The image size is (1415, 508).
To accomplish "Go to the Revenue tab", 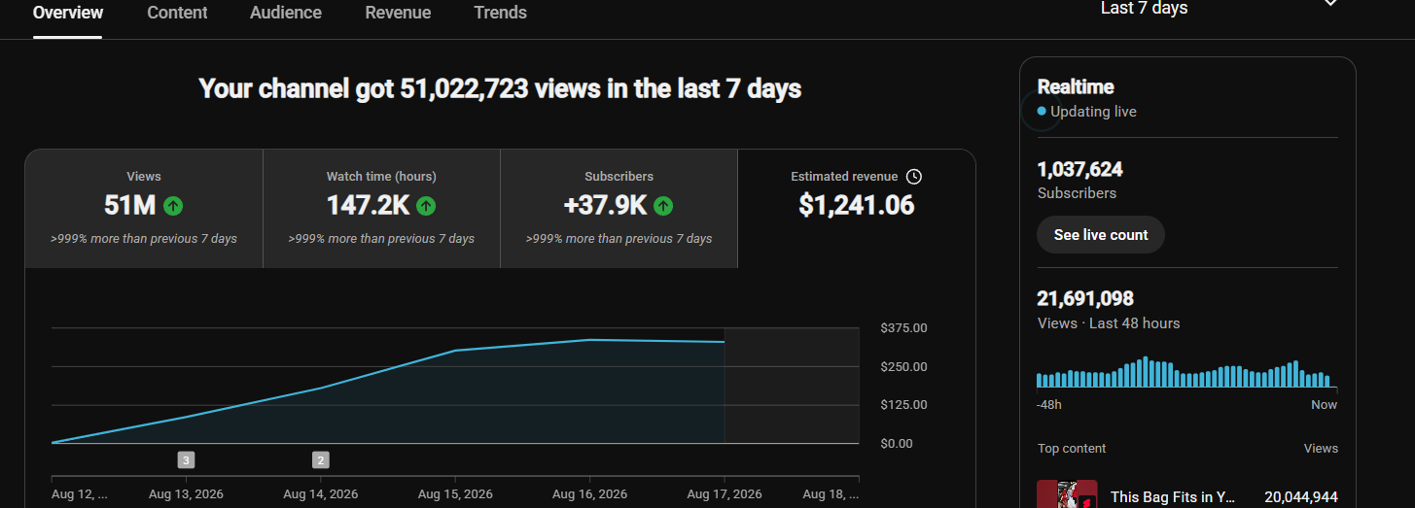I will [x=398, y=13].
